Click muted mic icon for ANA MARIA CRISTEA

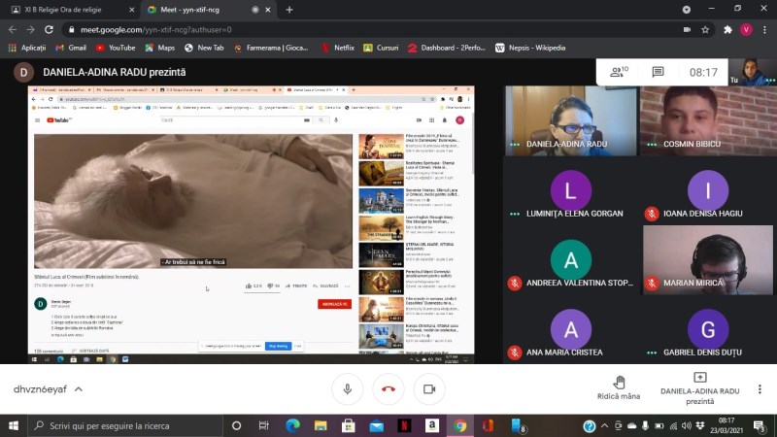point(515,353)
